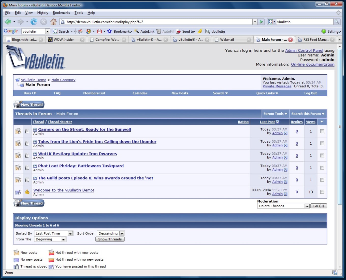The width and height of the screenshot is (346, 280).
Task: Click the scrollbar down arrow at bottom right
Action: 340,267
